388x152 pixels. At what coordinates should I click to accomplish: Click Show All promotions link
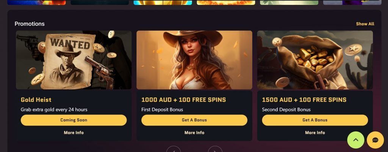[365, 24]
